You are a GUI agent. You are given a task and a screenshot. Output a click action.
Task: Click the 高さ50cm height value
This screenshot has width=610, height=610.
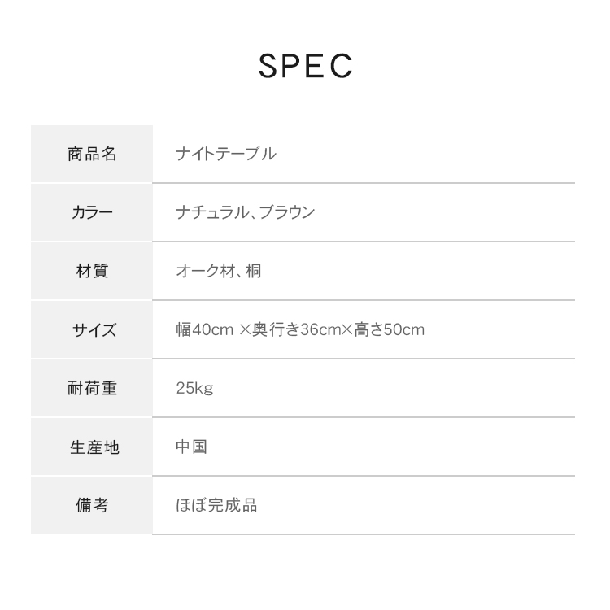389,329
